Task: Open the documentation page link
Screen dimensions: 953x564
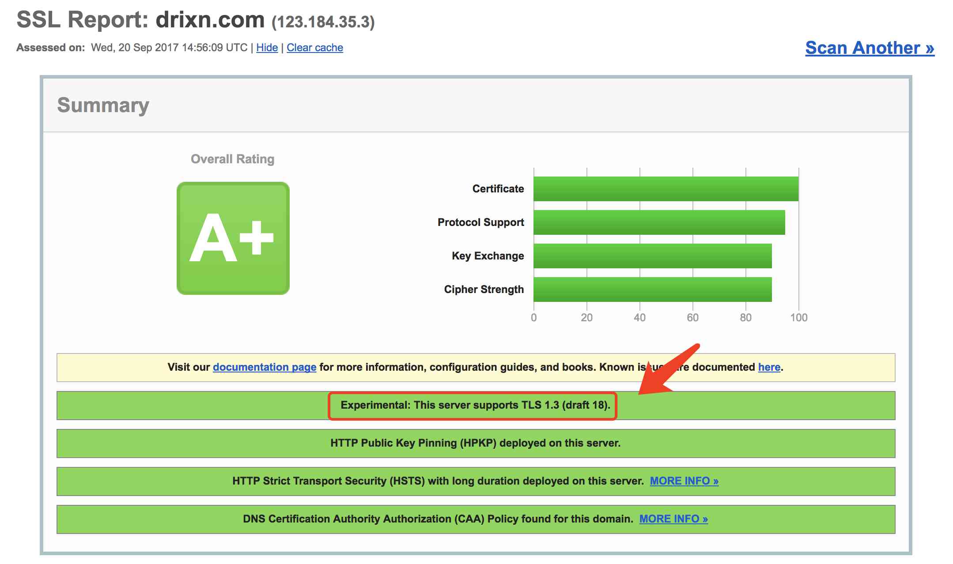Action: click(265, 367)
